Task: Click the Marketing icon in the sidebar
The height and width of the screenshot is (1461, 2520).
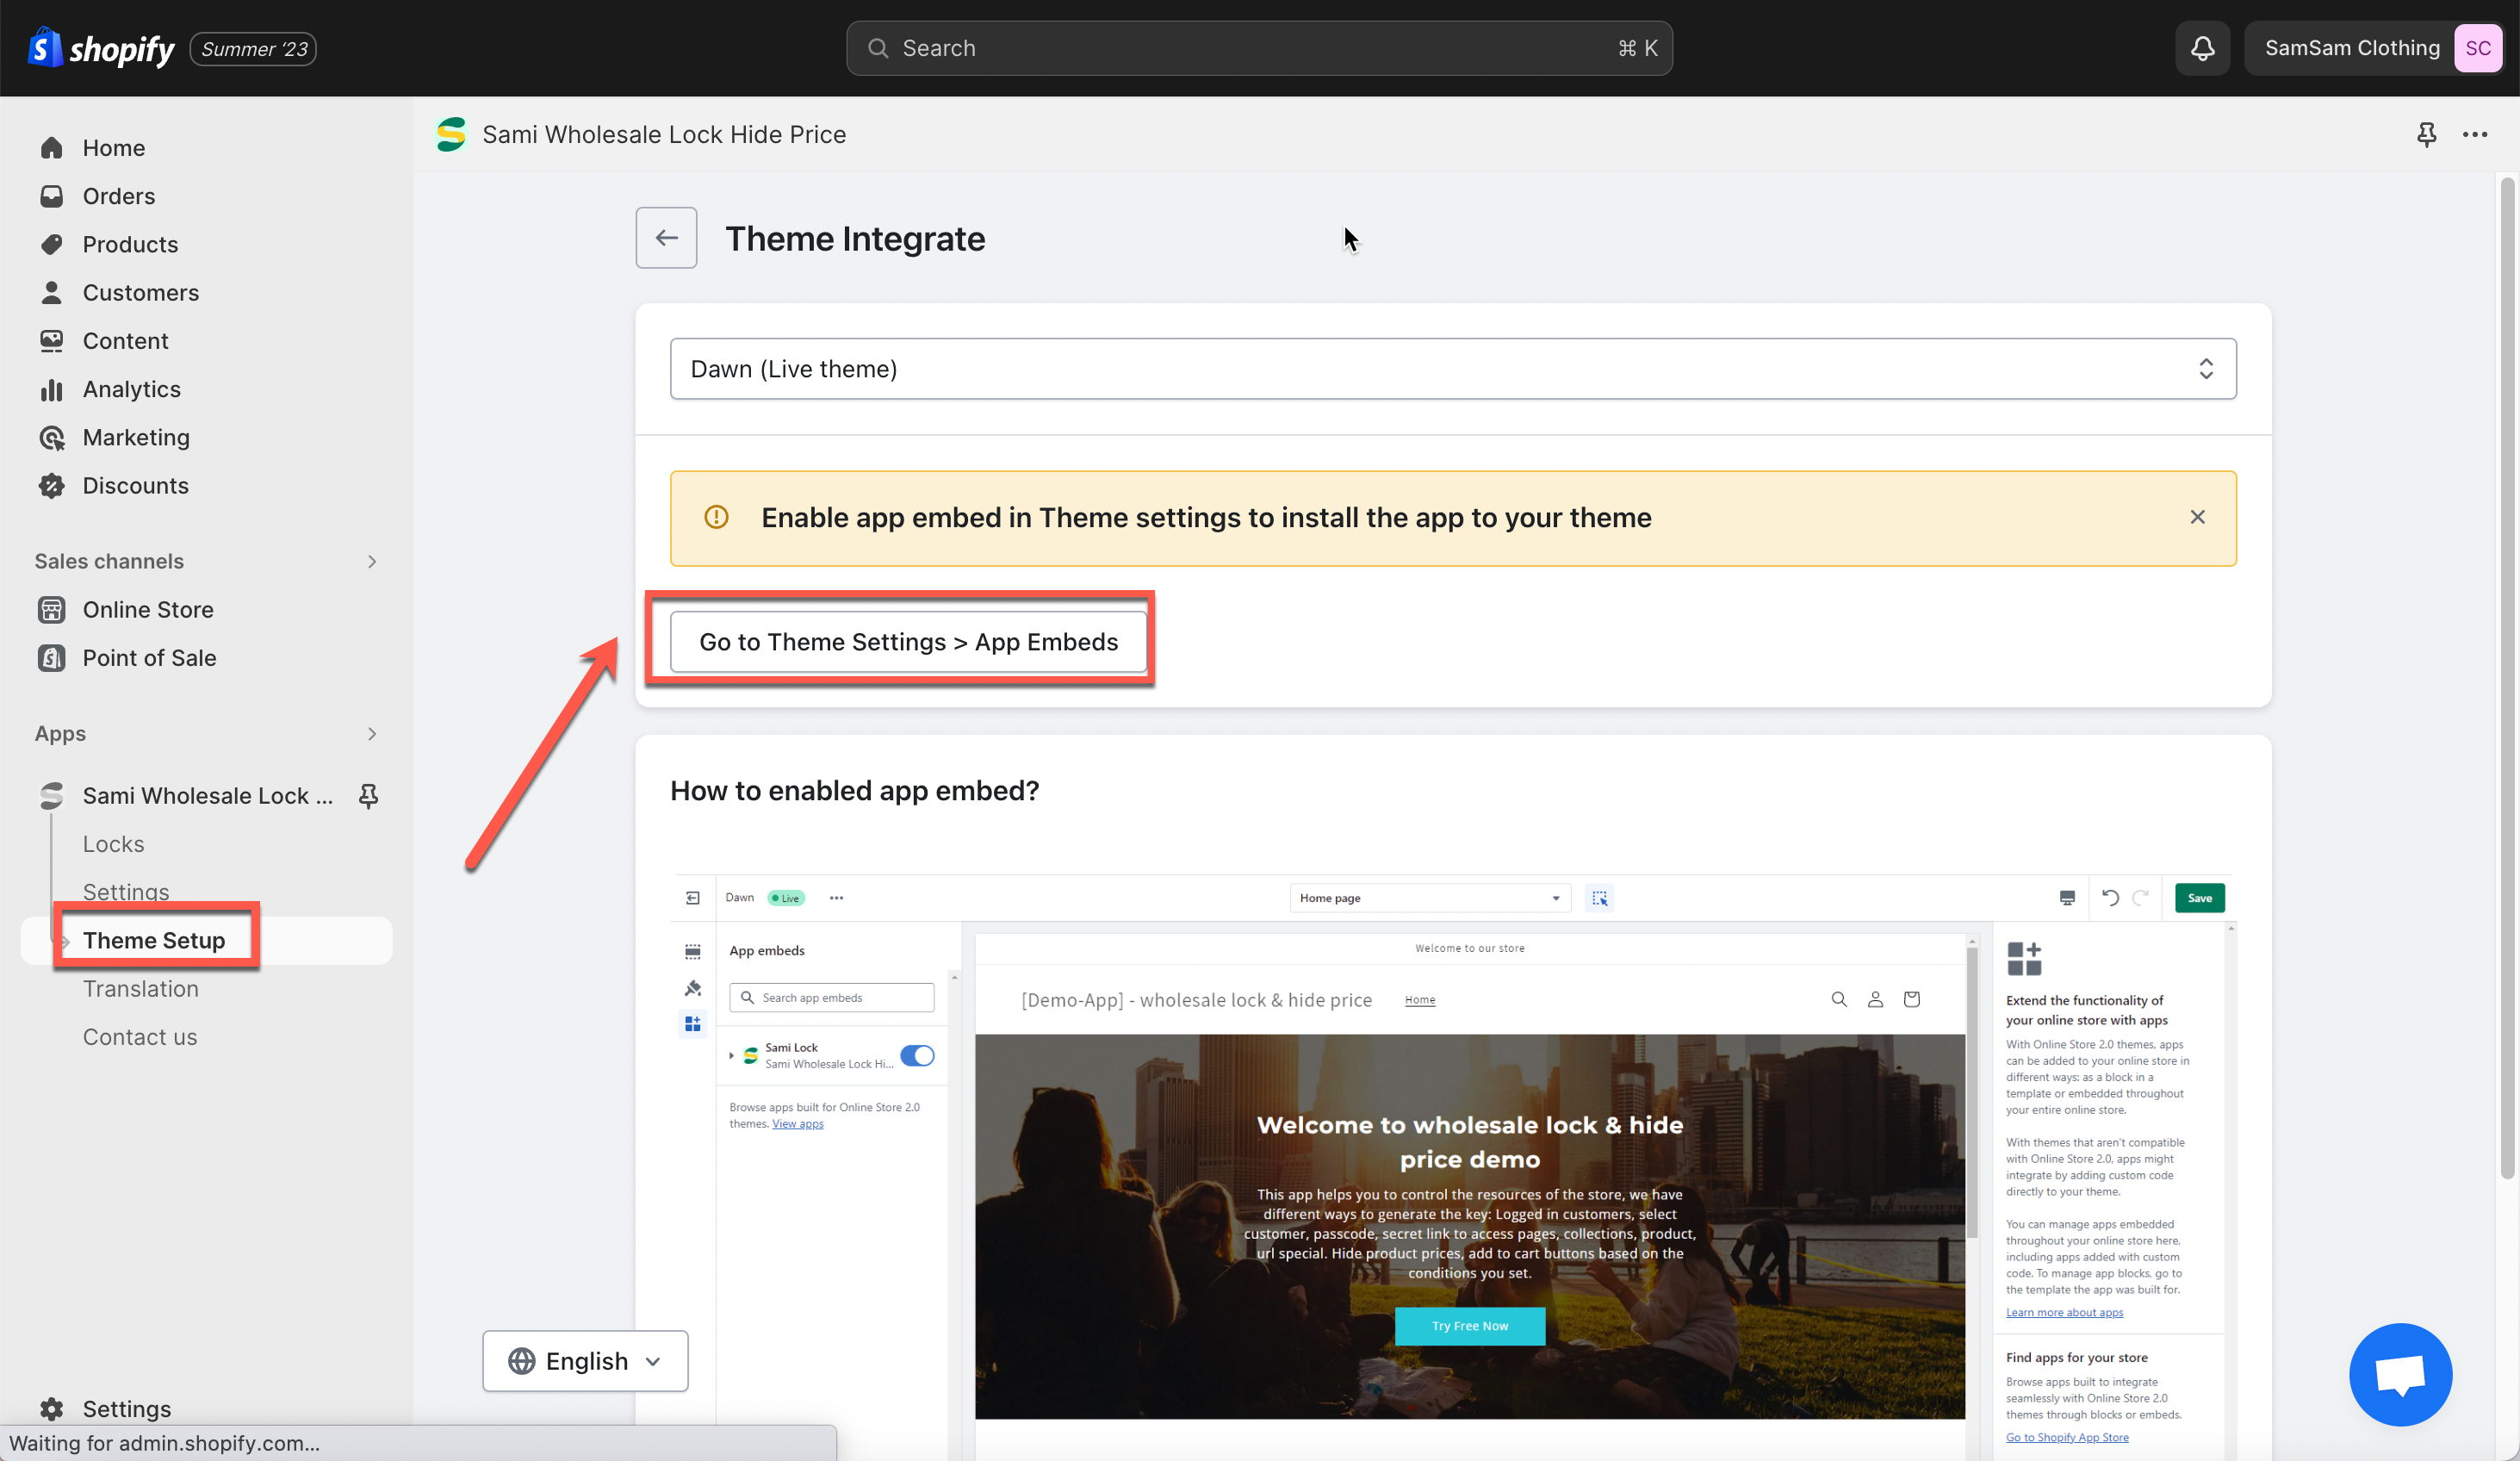Action: click(x=51, y=437)
